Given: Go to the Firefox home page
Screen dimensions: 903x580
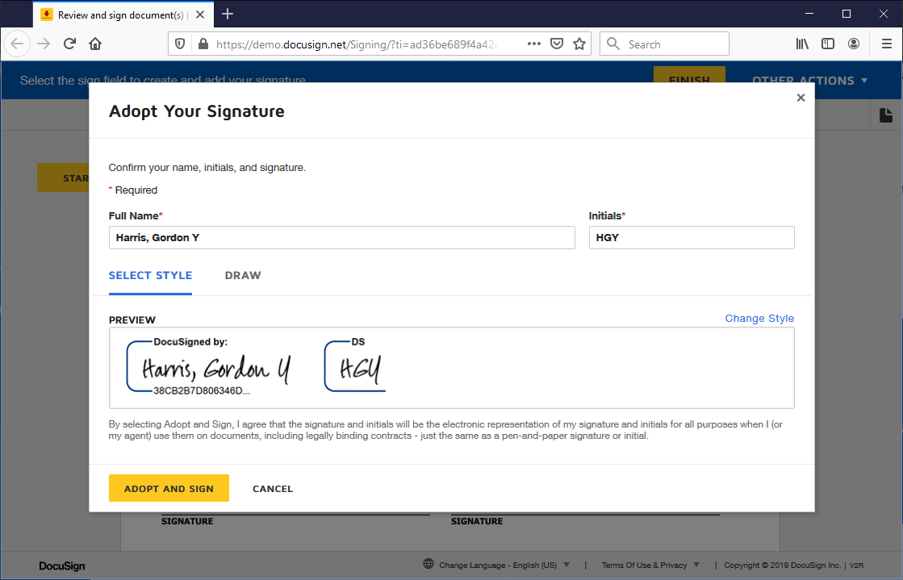Looking at the screenshot, I should tap(95, 44).
